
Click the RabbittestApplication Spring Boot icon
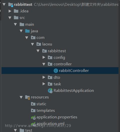[50, 91]
